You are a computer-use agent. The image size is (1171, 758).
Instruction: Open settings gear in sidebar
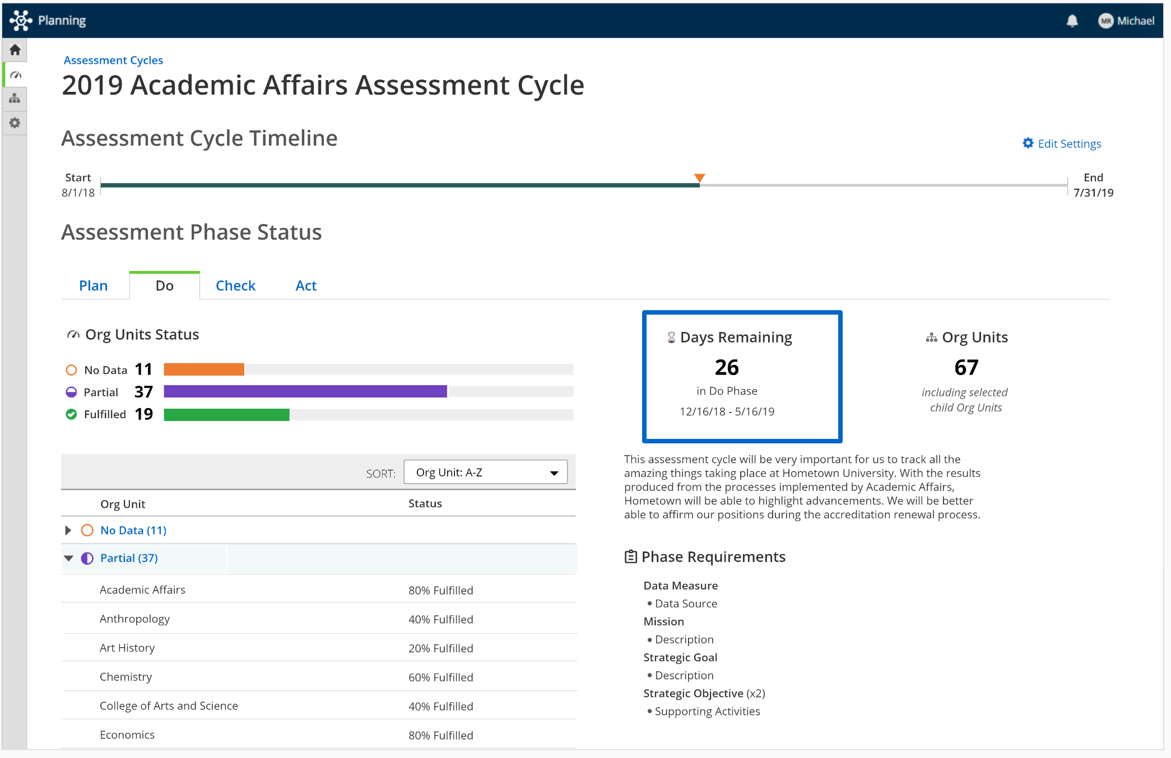point(15,123)
